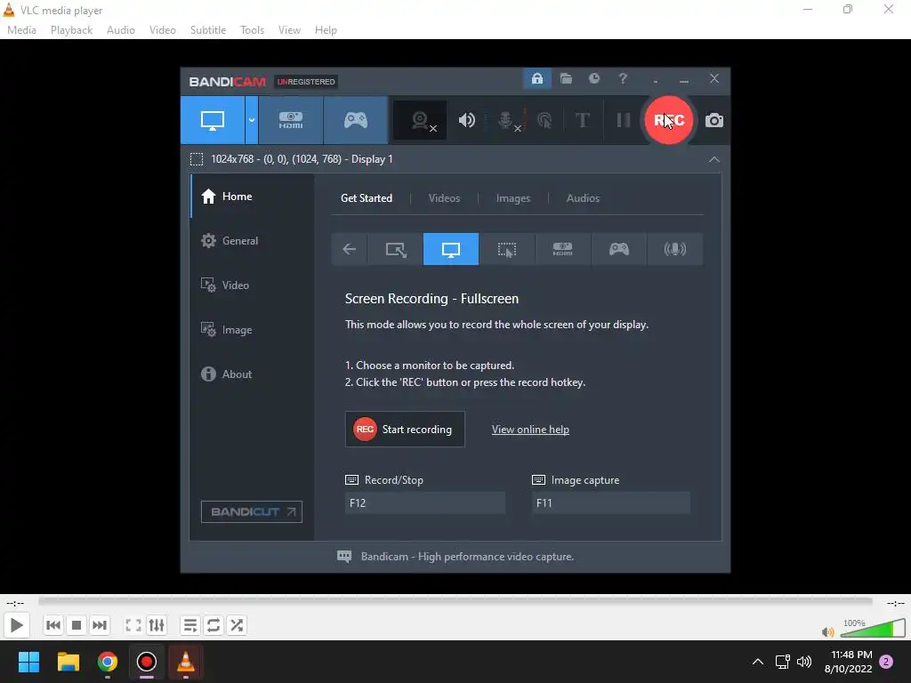Click the big red REC button
Screen dimensions: 911x683
coord(669,120)
